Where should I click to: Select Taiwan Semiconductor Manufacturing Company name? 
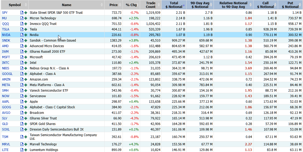63,137
